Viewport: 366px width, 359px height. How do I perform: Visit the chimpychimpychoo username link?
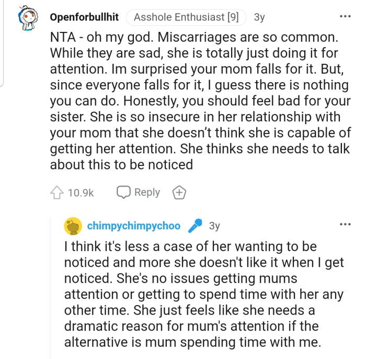pyautogui.click(x=133, y=226)
